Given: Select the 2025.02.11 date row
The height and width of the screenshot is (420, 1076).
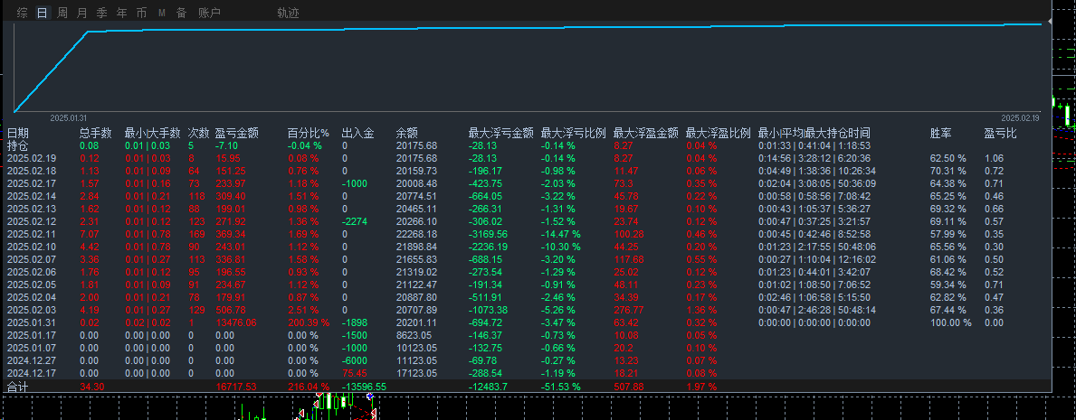Looking at the screenshot, I should (33, 234).
